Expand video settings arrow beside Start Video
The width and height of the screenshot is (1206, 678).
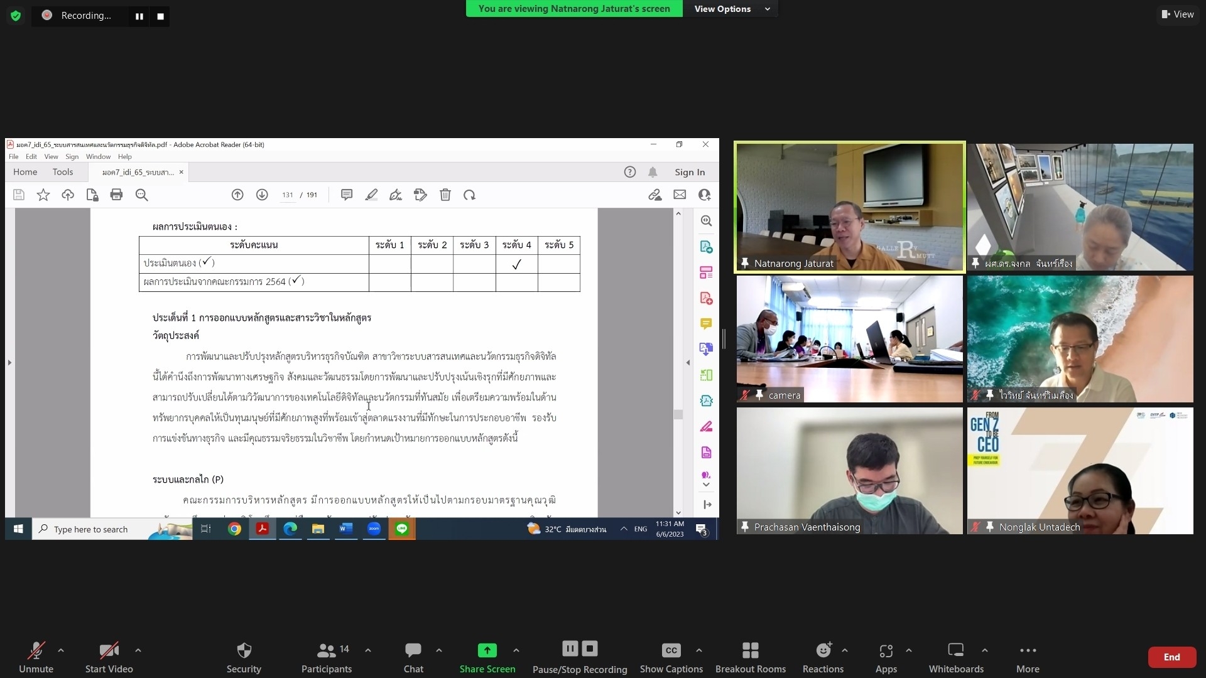pyautogui.click(x=138, y=650)
